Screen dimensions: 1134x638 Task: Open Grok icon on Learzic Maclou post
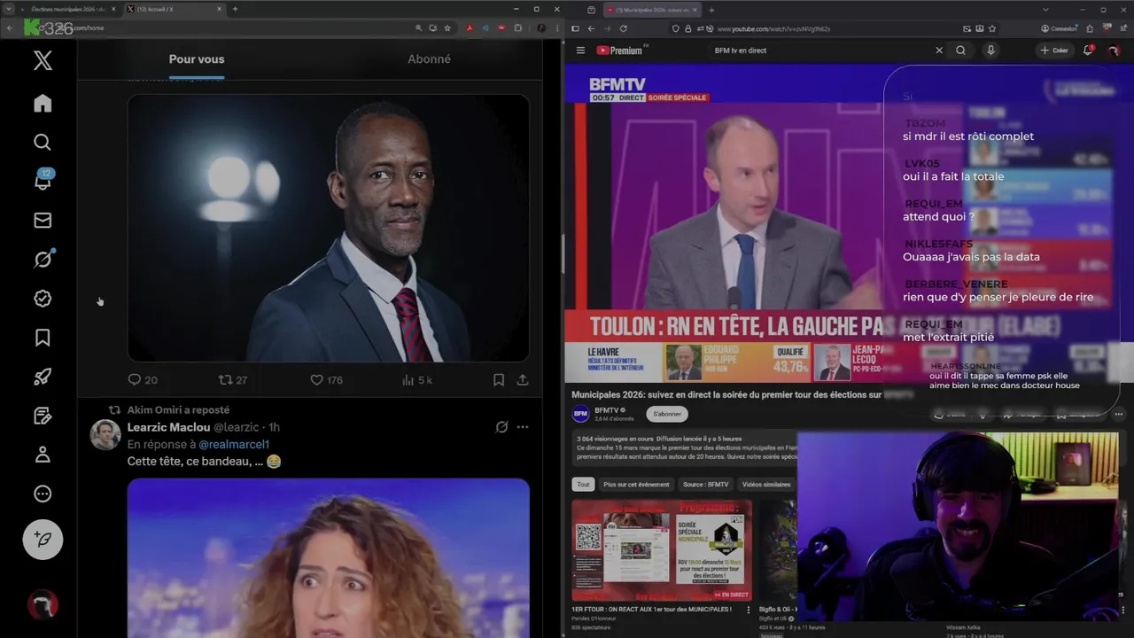[501, 427]
